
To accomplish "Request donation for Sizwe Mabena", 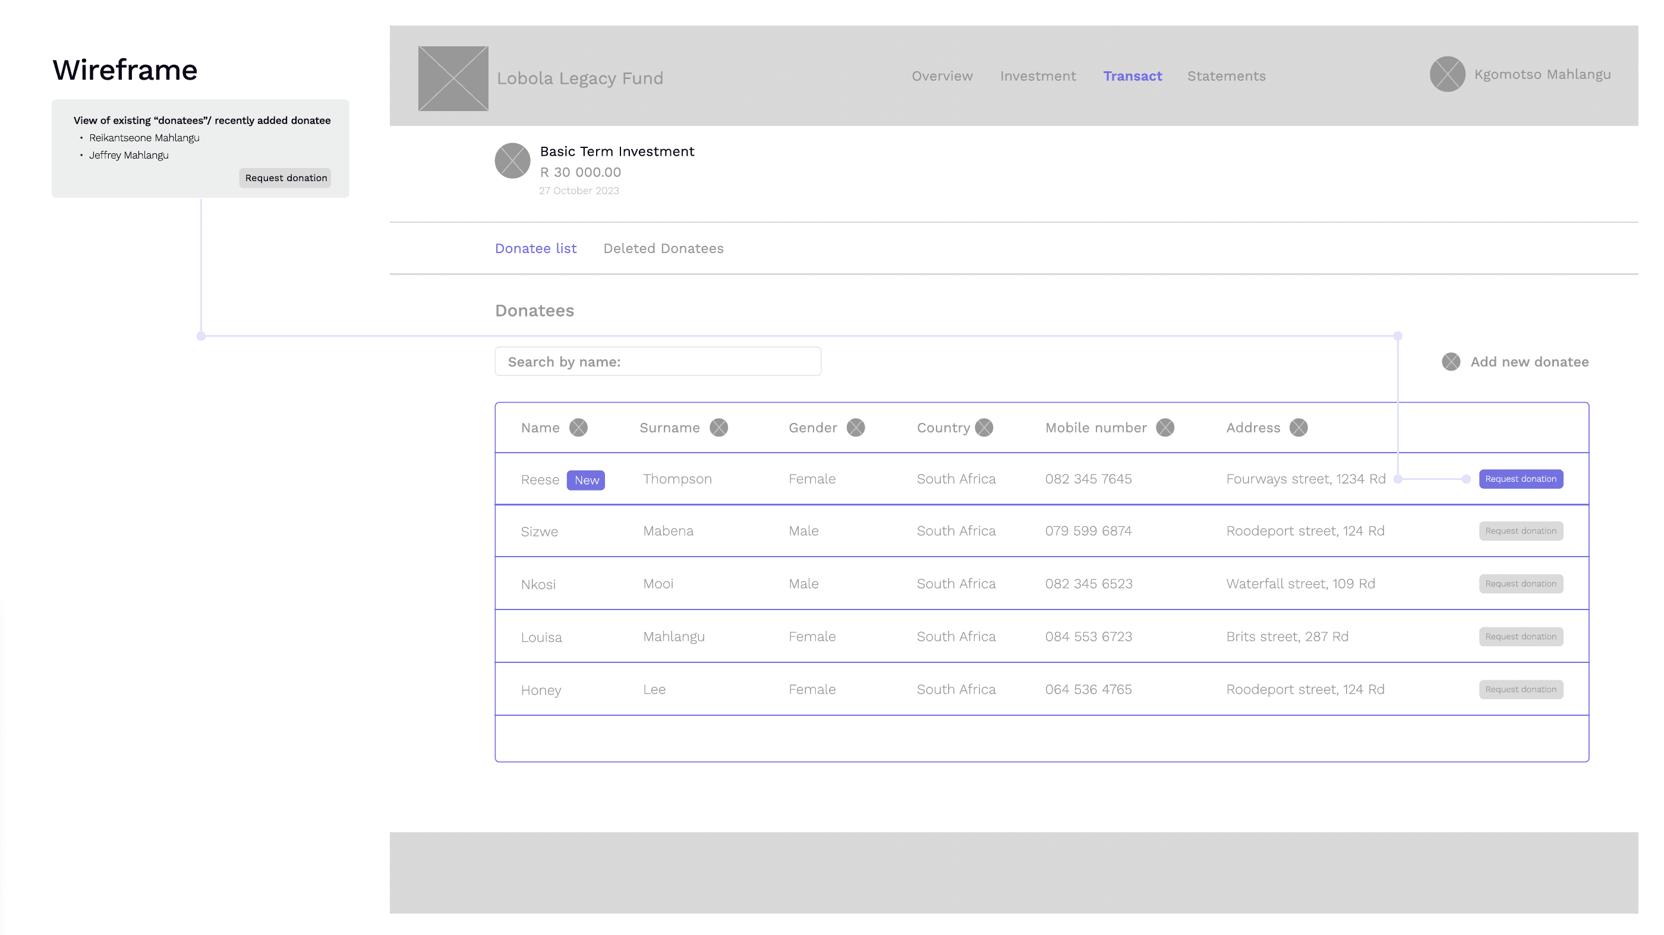I will point(1521,531).
